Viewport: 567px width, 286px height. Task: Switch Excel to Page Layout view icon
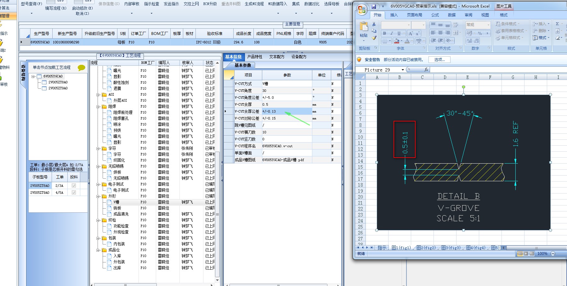[x=526, y=254]
